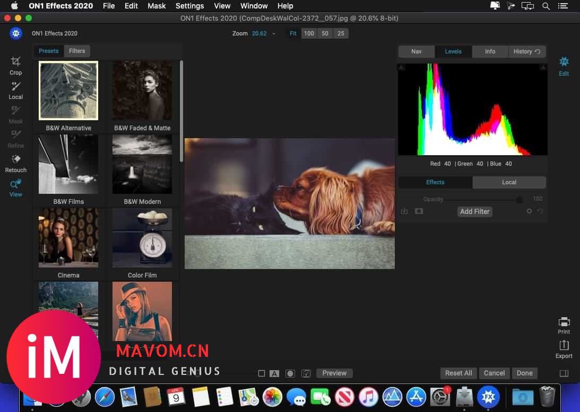580x412 pixels.
Task: Toggle the Preview button
Action: coord(334,373)
